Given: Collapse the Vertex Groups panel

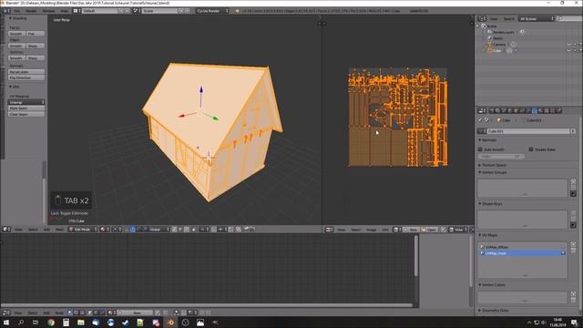Looking at the screenshot, I should (x=493, y=172).
